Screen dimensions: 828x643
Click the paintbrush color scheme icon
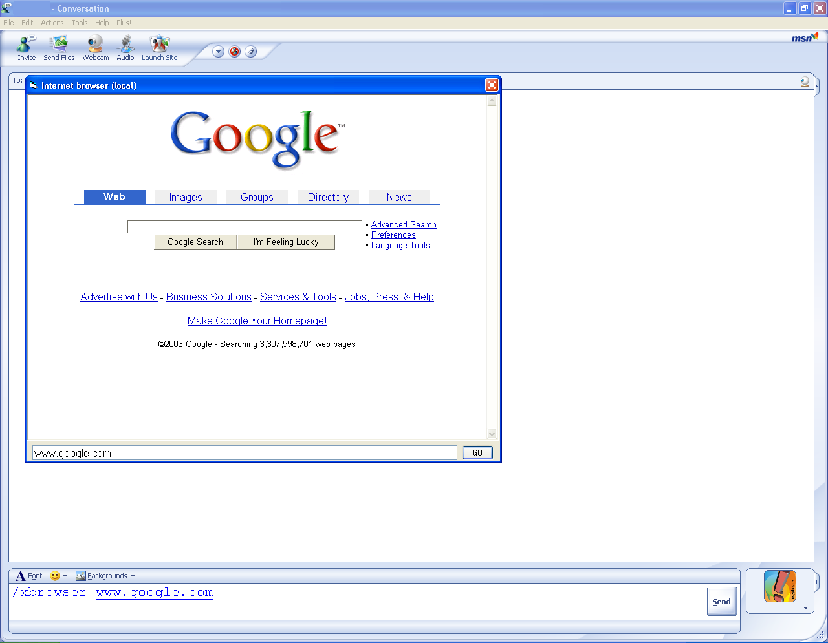tap(251, 52)
